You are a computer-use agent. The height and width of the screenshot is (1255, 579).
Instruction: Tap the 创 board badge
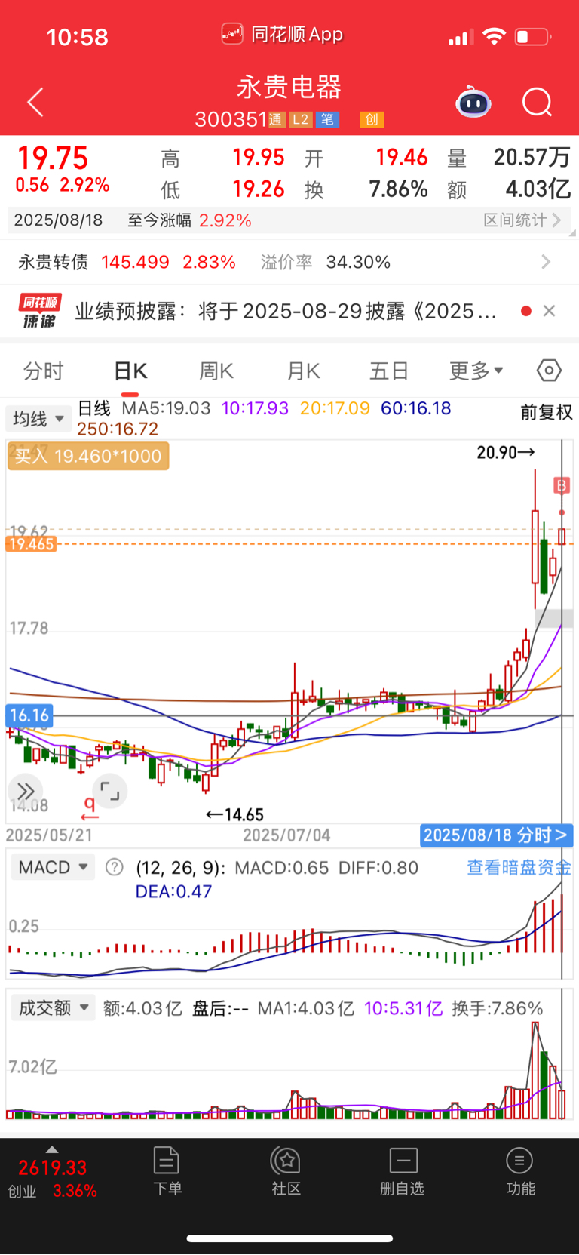372,119
